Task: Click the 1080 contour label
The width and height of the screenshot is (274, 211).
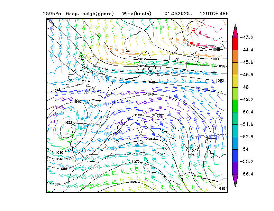Action: (x=133, y=182)
